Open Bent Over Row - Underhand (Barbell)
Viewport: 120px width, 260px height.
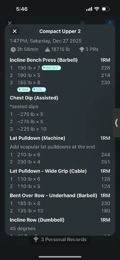[53, 196]
